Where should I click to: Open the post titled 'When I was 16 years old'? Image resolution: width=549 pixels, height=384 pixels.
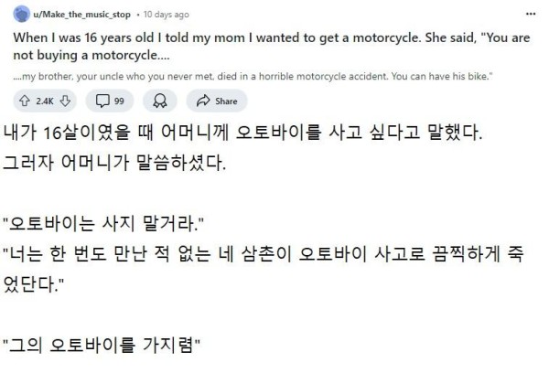pyautogui.click(x=272, y=46)
